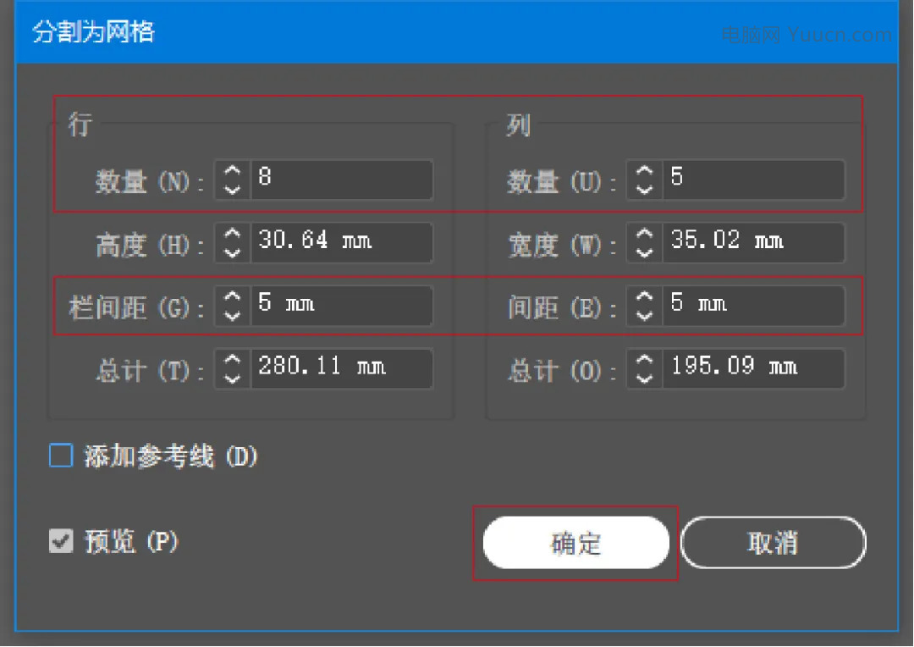Click the row 总计 (T) field 280.11 mm

tap(342, 368)
